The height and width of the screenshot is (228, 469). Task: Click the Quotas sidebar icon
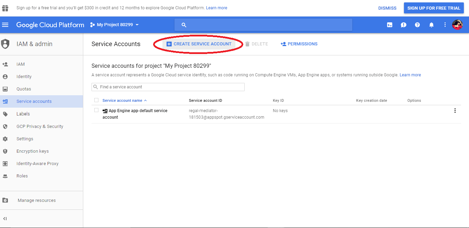(5, 89)
